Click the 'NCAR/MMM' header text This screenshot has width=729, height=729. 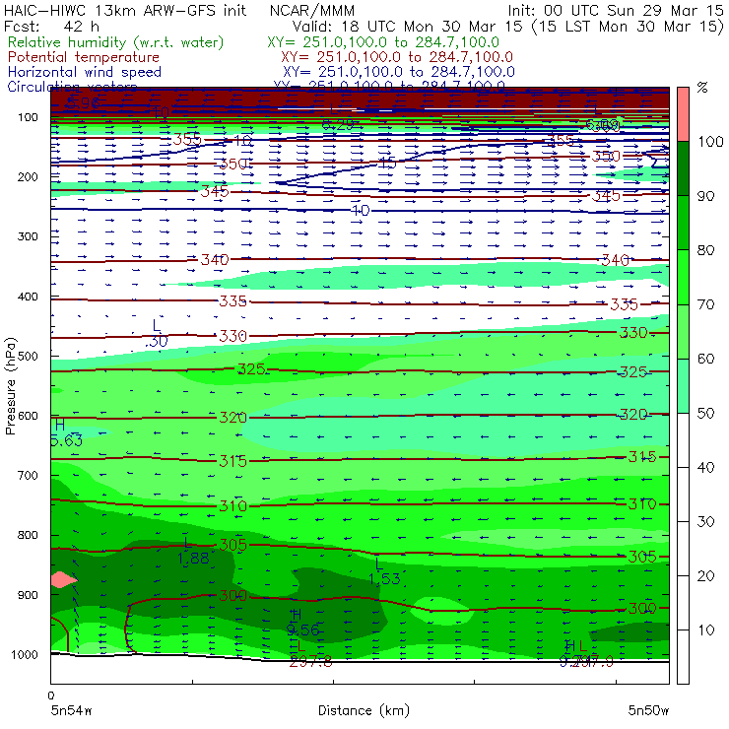[x=312, y=10]
